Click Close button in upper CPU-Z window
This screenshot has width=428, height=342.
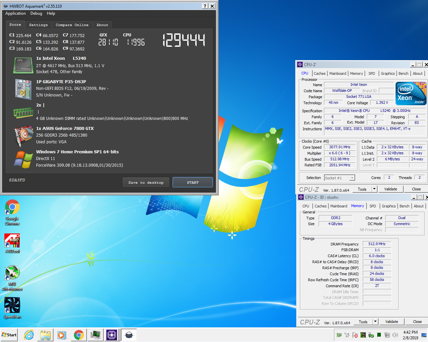point(416,189)
